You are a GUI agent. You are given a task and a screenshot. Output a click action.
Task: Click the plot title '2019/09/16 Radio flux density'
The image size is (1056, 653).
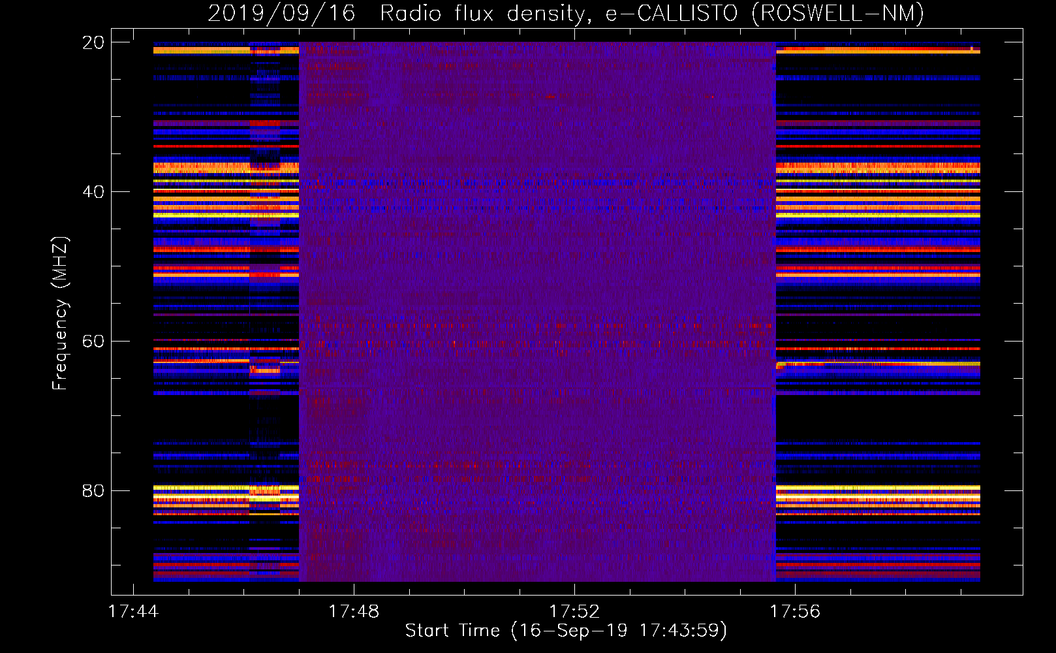566,13
